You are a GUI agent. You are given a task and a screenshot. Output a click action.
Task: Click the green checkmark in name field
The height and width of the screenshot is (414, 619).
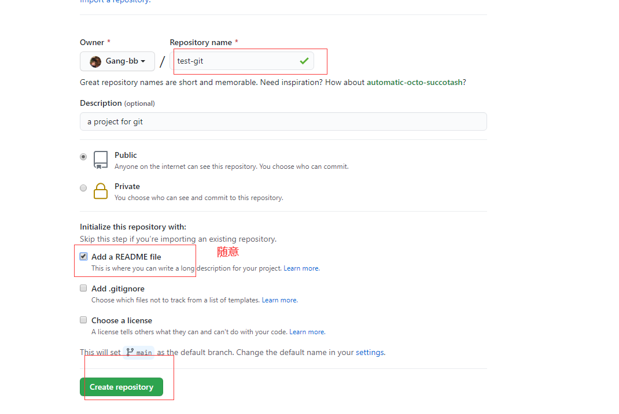pyautogui.click(x=304, y=61)
